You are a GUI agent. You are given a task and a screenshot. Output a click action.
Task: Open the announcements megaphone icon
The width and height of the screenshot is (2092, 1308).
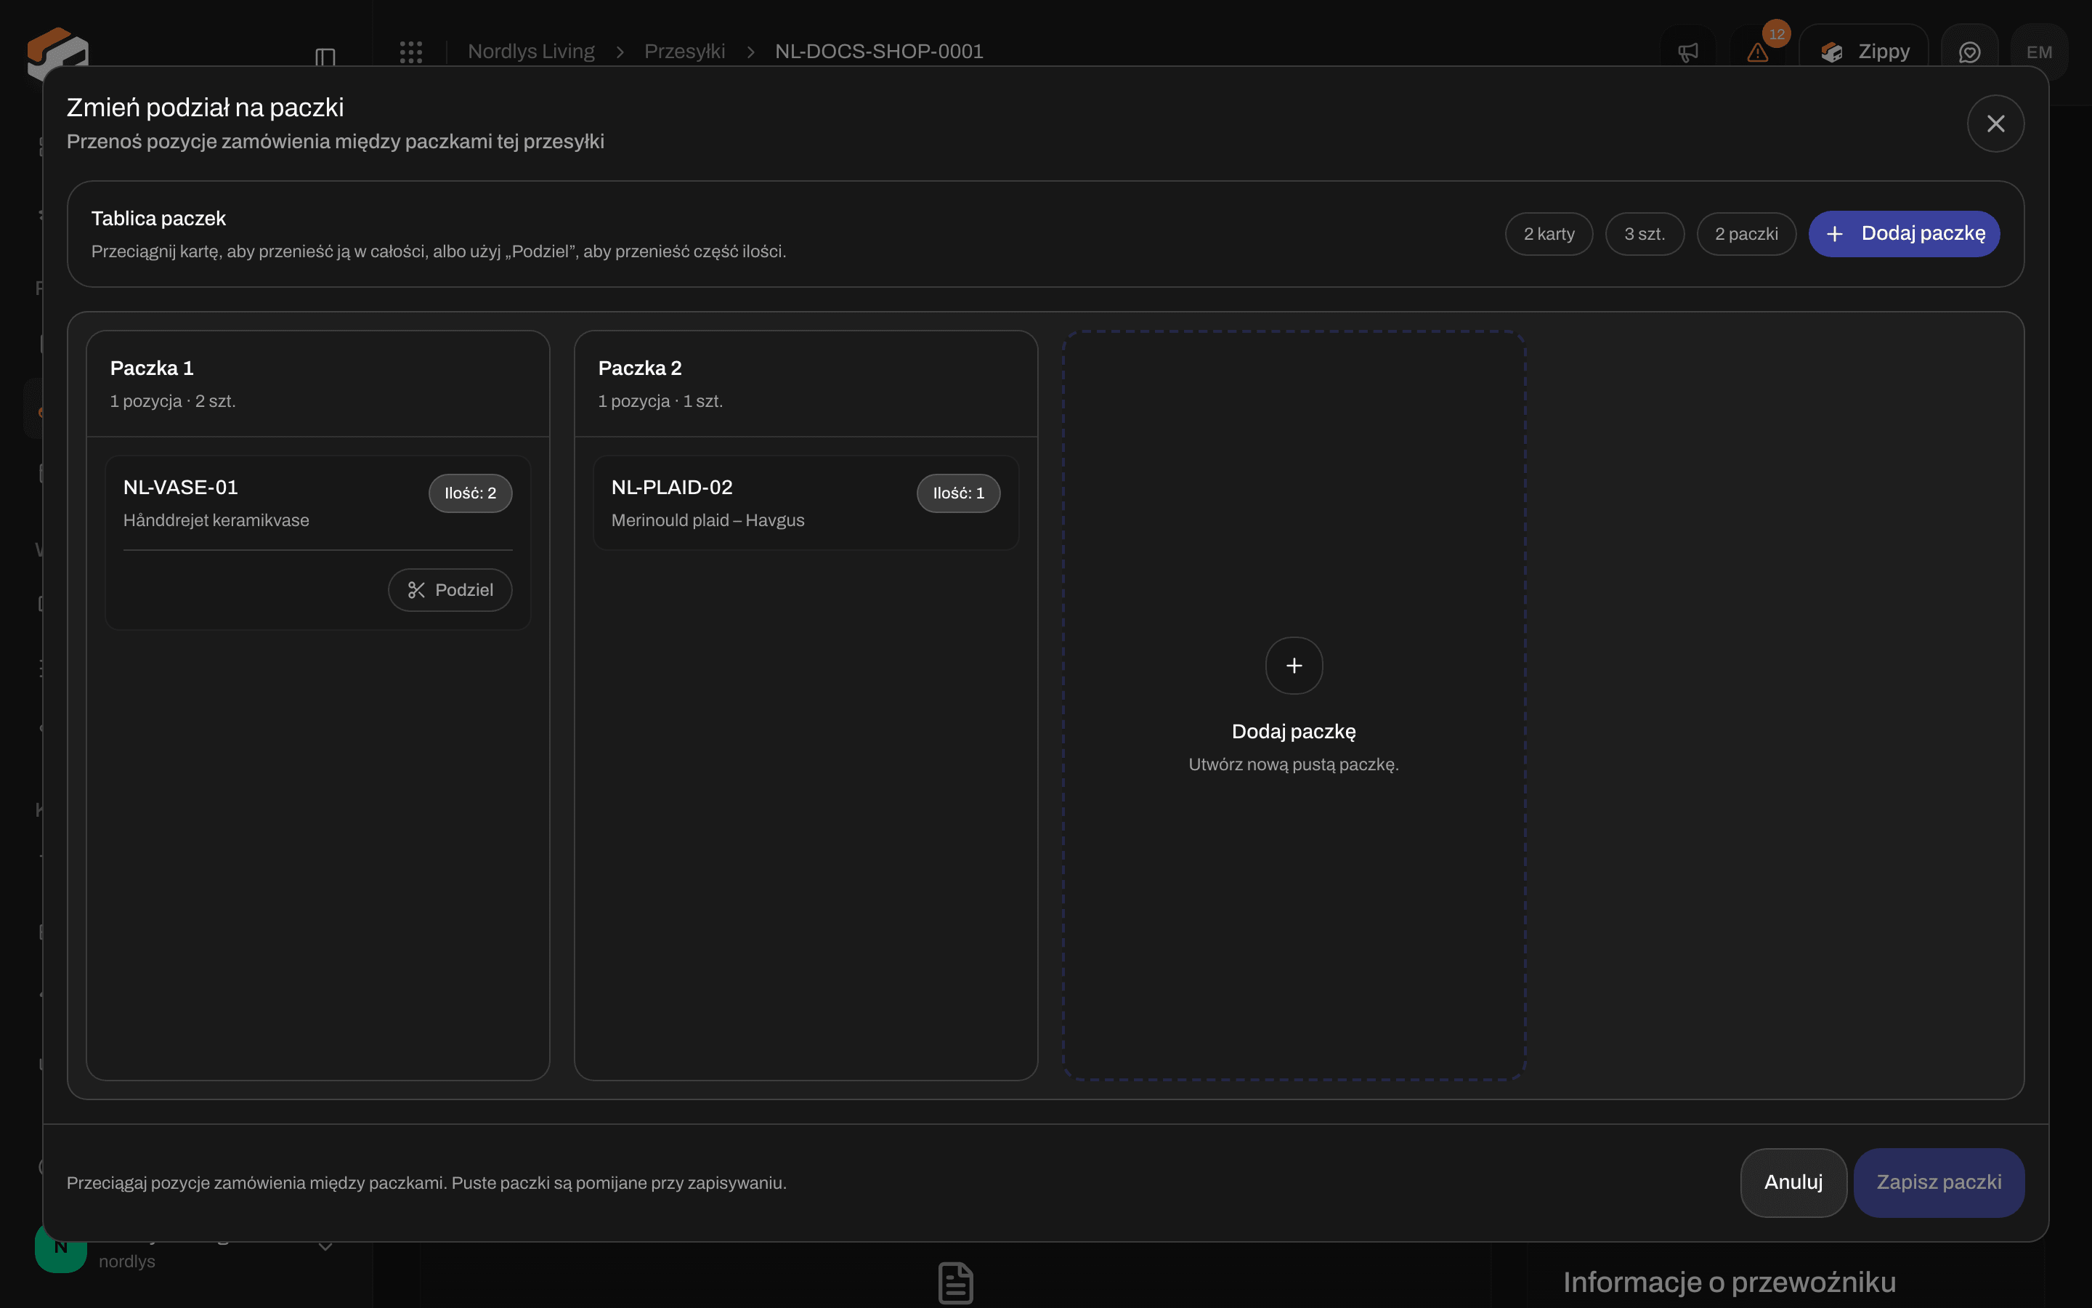[x=1687, y=53]
